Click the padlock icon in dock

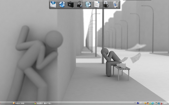106,4
